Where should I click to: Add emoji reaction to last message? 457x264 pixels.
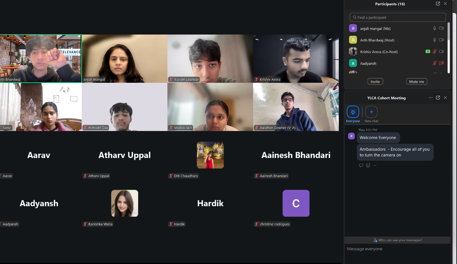point(368,165)
